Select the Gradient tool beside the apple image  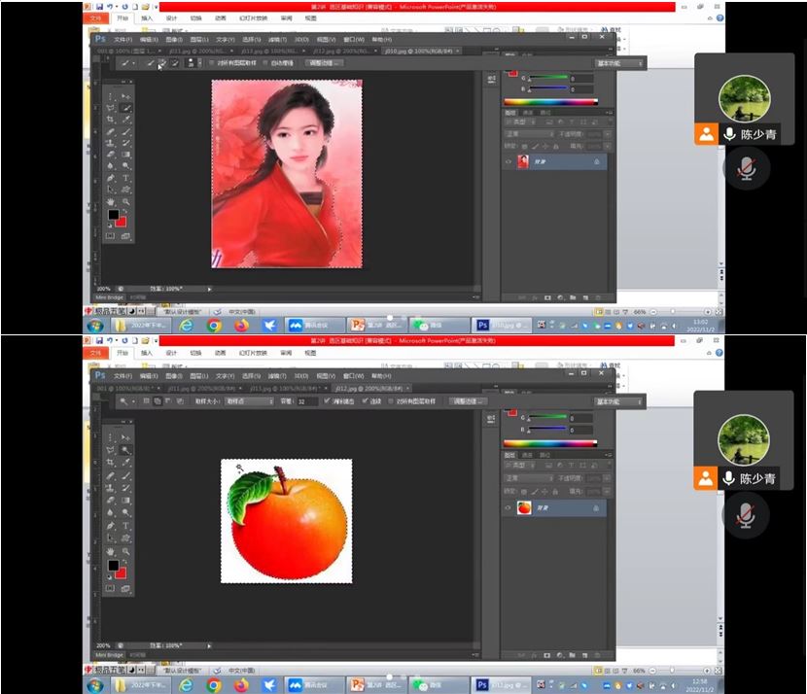click(x=125, y=500)
